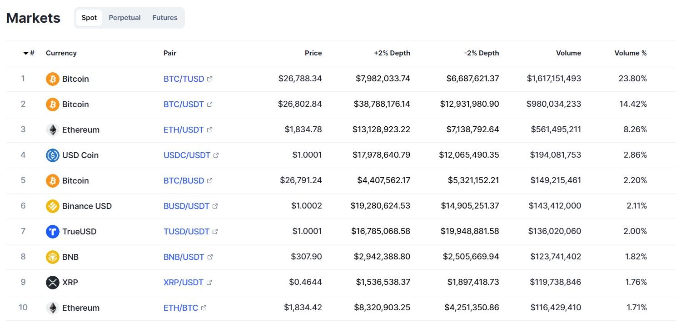Switch to the Perpetual tab
The height and width of the screenshot is (323, 676).
(124, 18)
